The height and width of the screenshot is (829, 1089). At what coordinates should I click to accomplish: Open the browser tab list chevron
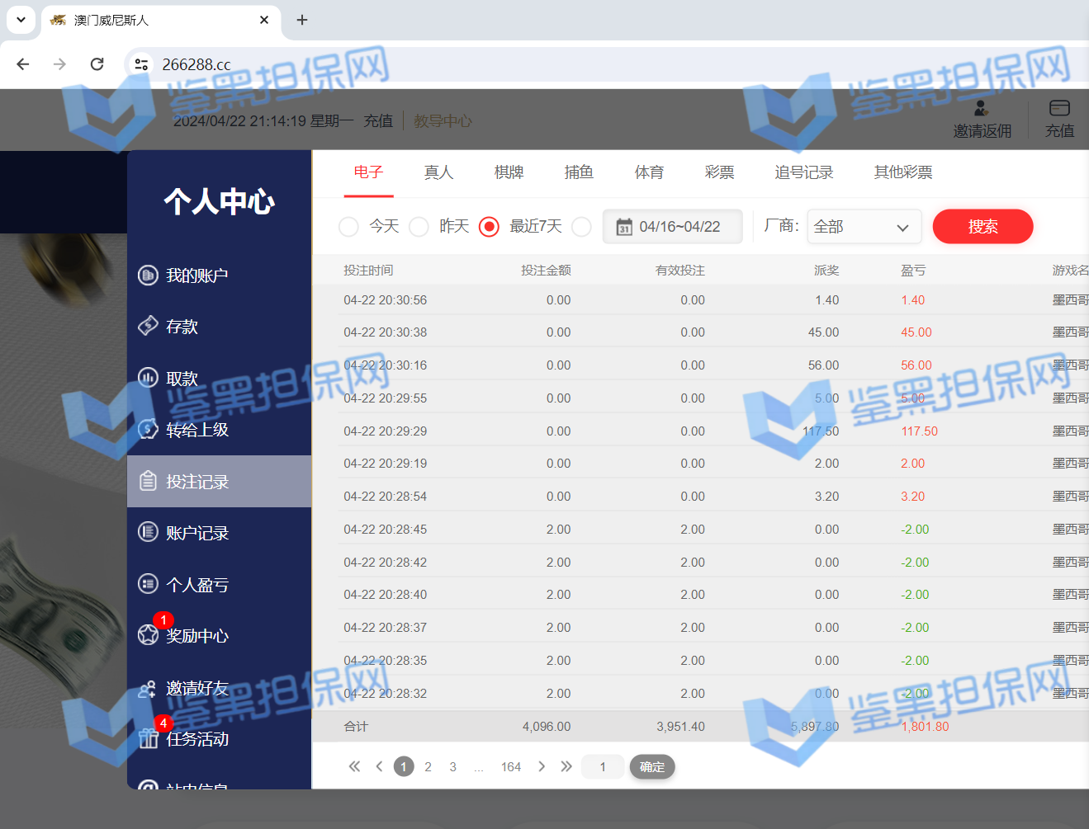tap(21, 20)
